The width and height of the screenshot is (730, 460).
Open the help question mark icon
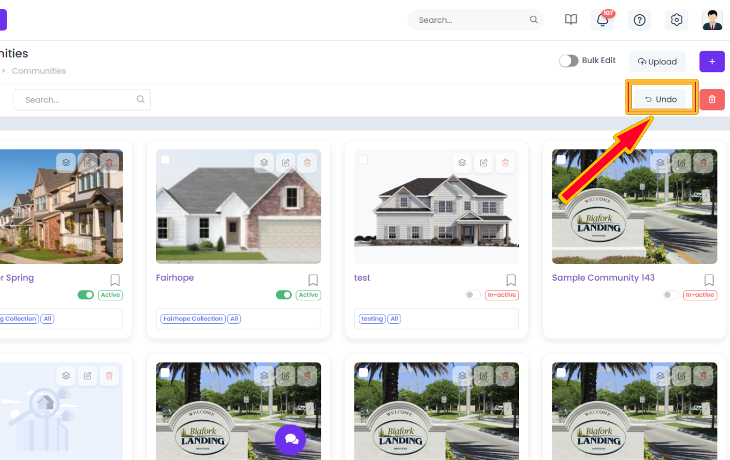coord(639,20)
